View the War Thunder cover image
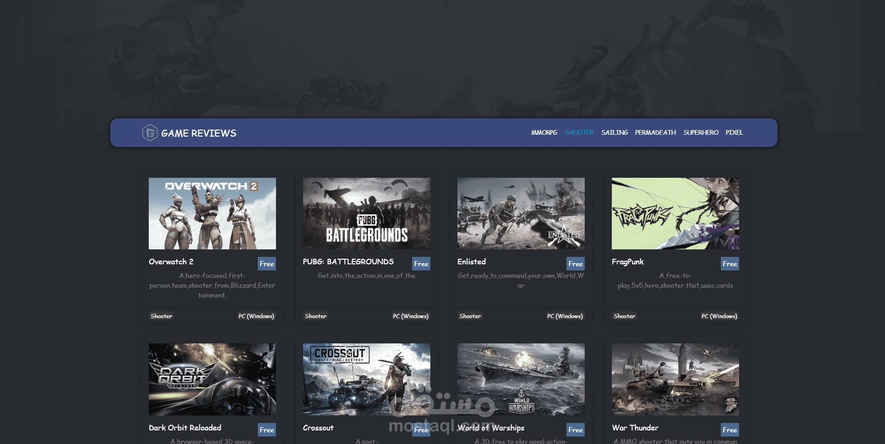The image size is (885, 444). [675, 379]
